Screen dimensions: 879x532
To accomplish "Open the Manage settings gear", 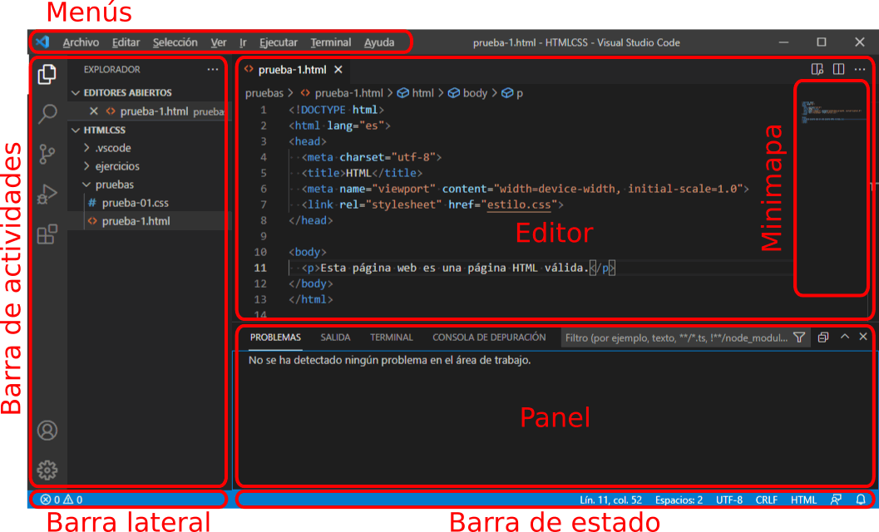I will coord(47,470).
